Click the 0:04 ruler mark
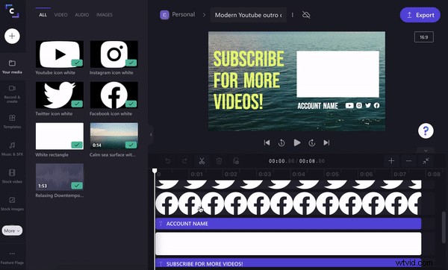Screen dimensions: 448x270 click(x=299, y=174)
